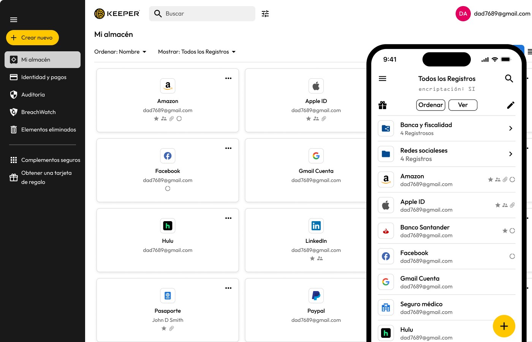Click the attachment clip on Pasaporte card
Viewport: 532px width, 342px height.
171,328
